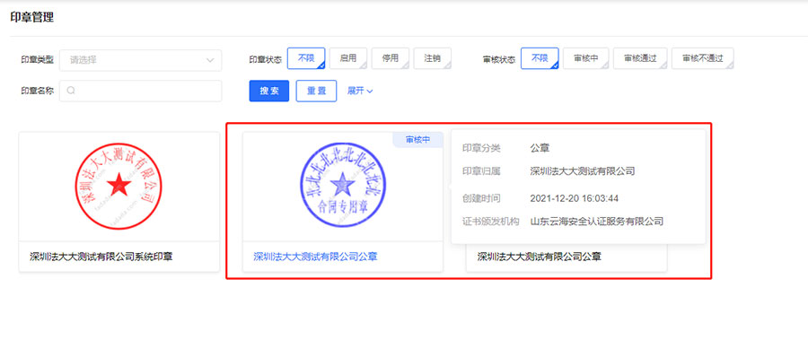808x340 pixels.
Task: Click the 印章分类 value 公章
Action: tap(540, 148)
